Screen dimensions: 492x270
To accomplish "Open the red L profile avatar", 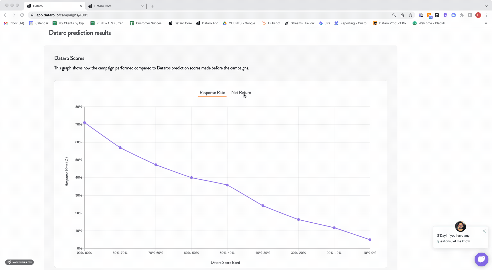I will (478, 15).
